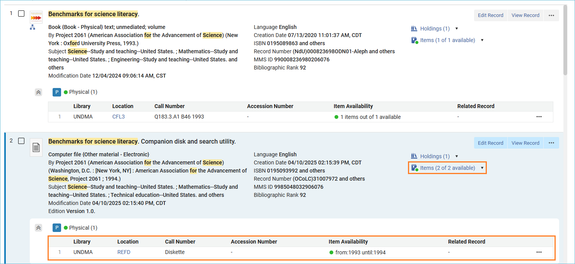This screenshot has height=264, width=575.
Task: View Record for Companion disk record
Action: click(x=525, y=143)
